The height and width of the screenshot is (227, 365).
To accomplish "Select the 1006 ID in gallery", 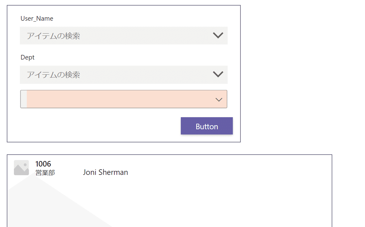I will point(43,164).
